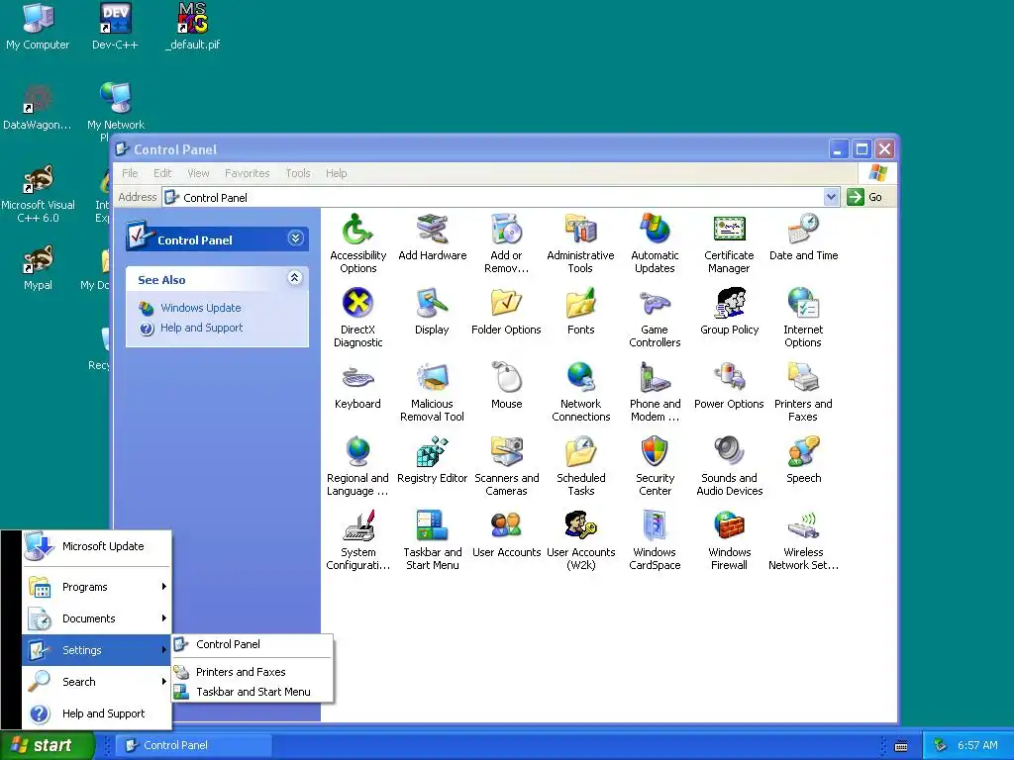Click Control Panel taskbar button
The image size is (1014, 760).
[x=194, y=745]
